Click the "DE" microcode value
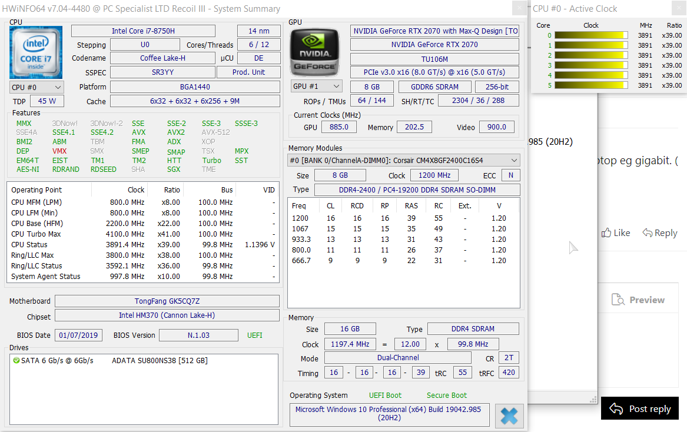This screenshot has height=432, width=687. (x=259, y=58)
